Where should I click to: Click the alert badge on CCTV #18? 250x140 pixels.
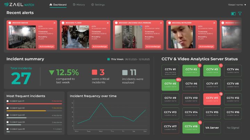point(200,122)
